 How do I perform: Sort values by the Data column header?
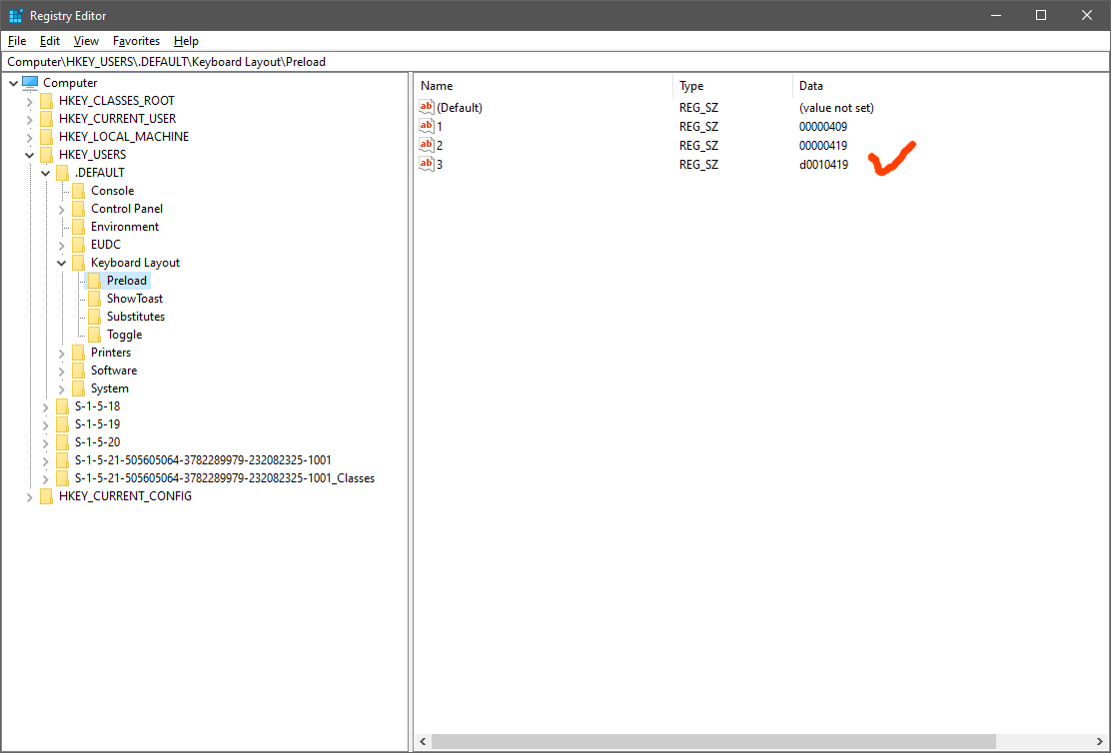pos(951,86)
